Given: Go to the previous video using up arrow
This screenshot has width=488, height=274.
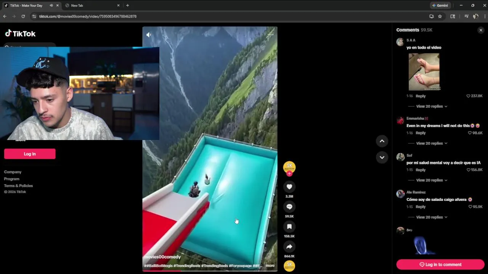Looking at the screenshot, I should tap(382, 141).
